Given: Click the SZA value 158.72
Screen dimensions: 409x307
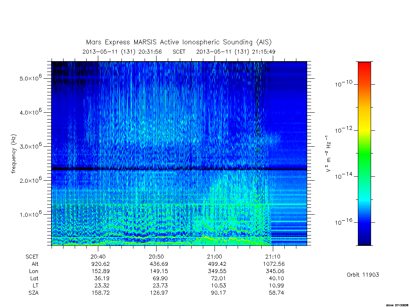Looking at the screenshot, I should tap(101, 293).
